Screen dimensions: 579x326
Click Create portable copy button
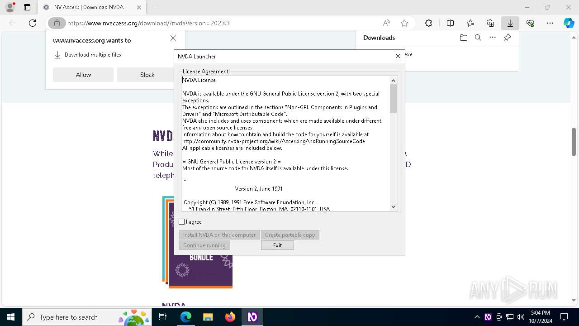point(290,235)
